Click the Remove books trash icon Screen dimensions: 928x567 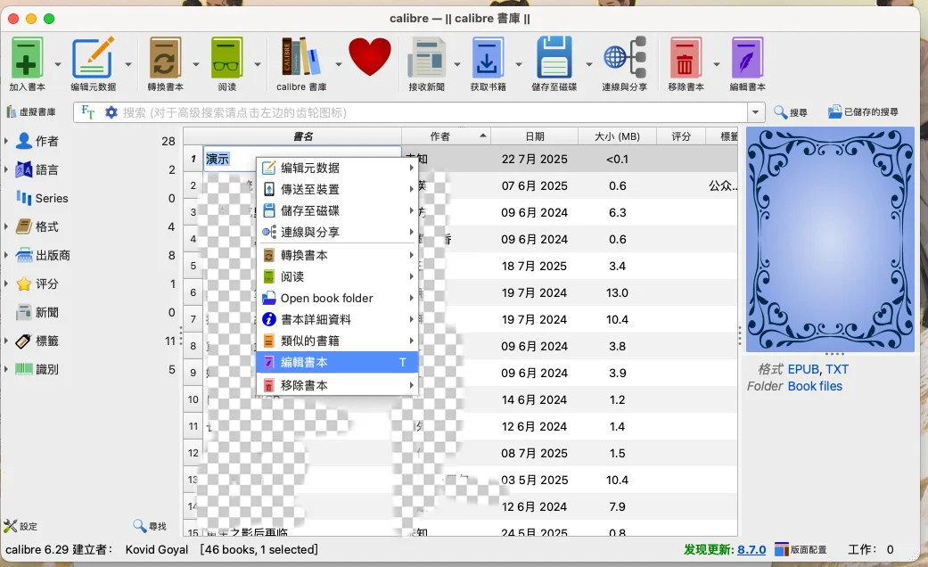click(686, 58)
